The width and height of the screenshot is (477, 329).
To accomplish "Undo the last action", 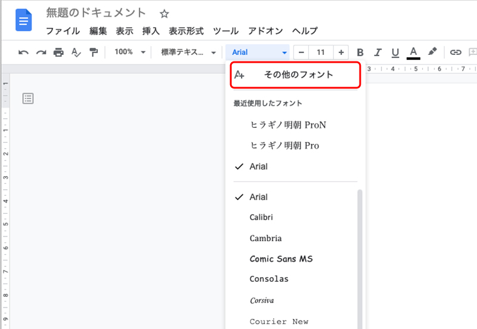I will [x=23, y=53].
